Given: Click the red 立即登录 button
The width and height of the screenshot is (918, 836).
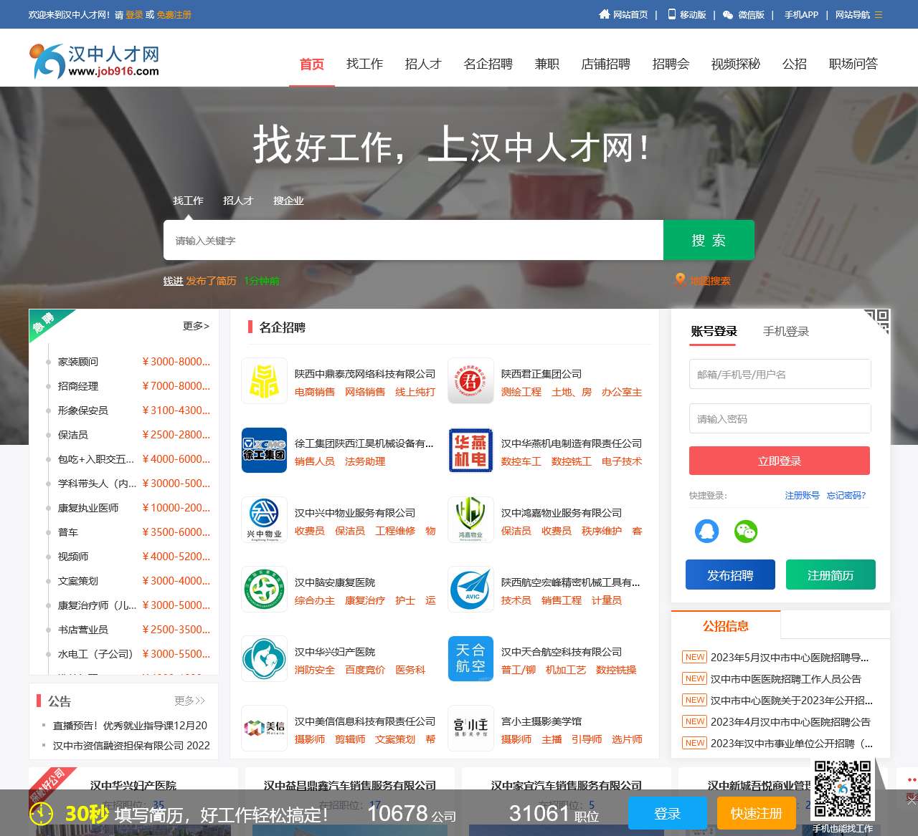Looking at the screenshot, I should coord(780,461).
